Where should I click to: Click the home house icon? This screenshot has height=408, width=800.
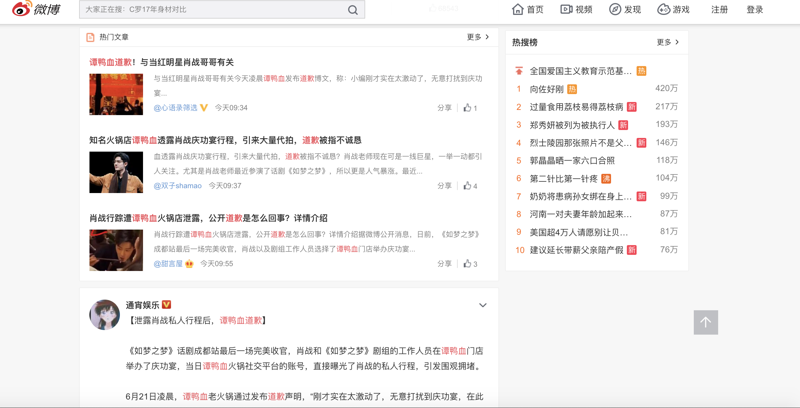[x=518, y=9]
